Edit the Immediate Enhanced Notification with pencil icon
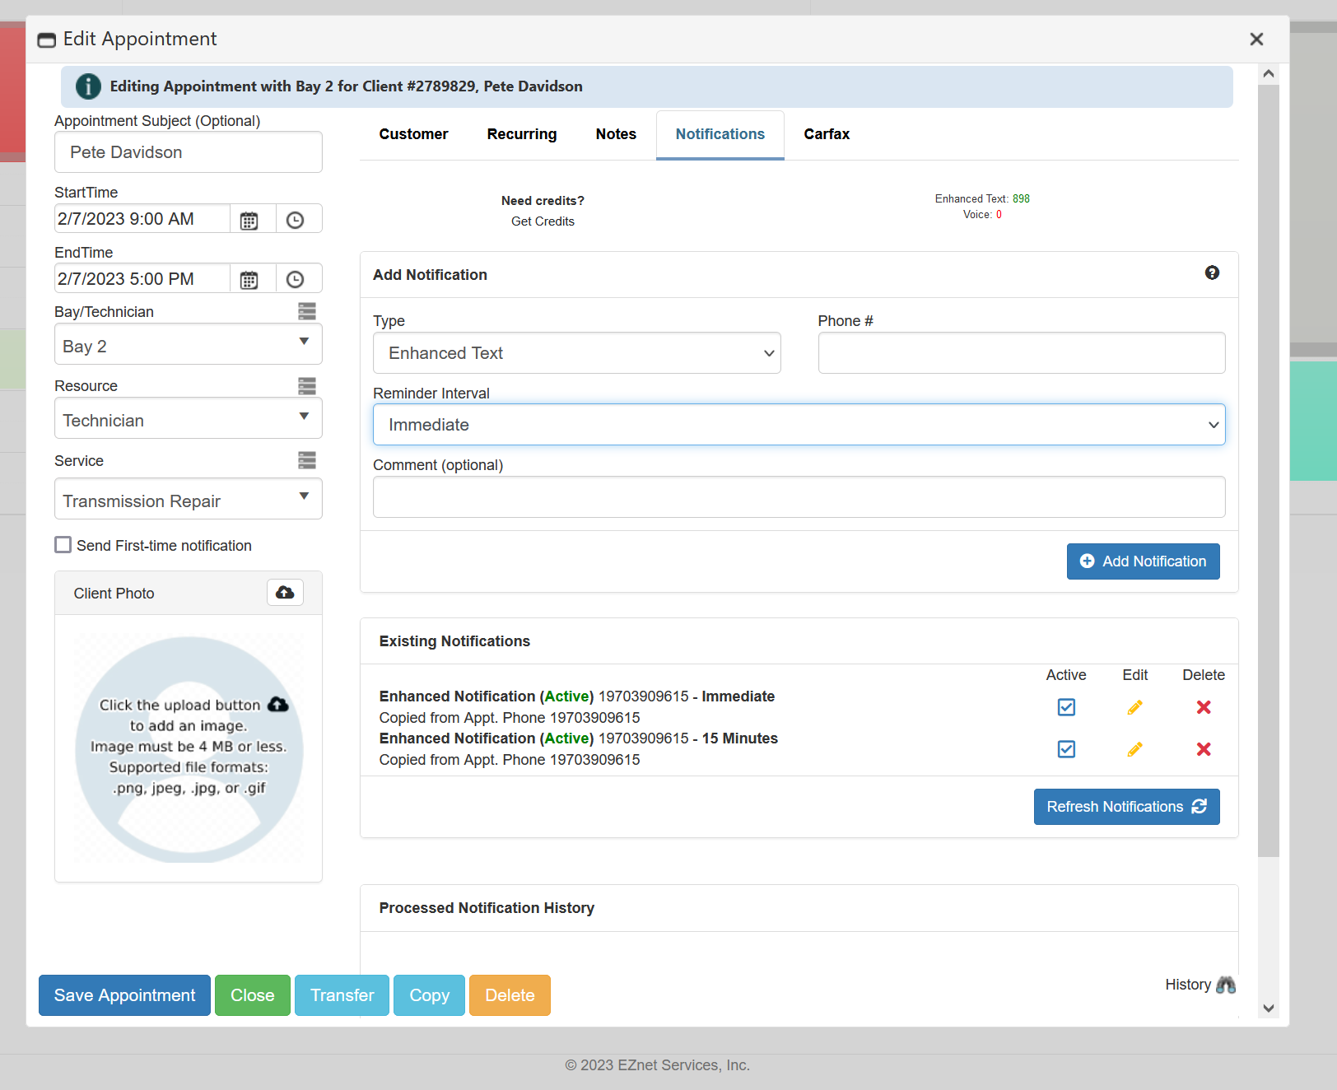Image resolution: width=1337 pixels, height=1090 pixels. coord(1134,706)
